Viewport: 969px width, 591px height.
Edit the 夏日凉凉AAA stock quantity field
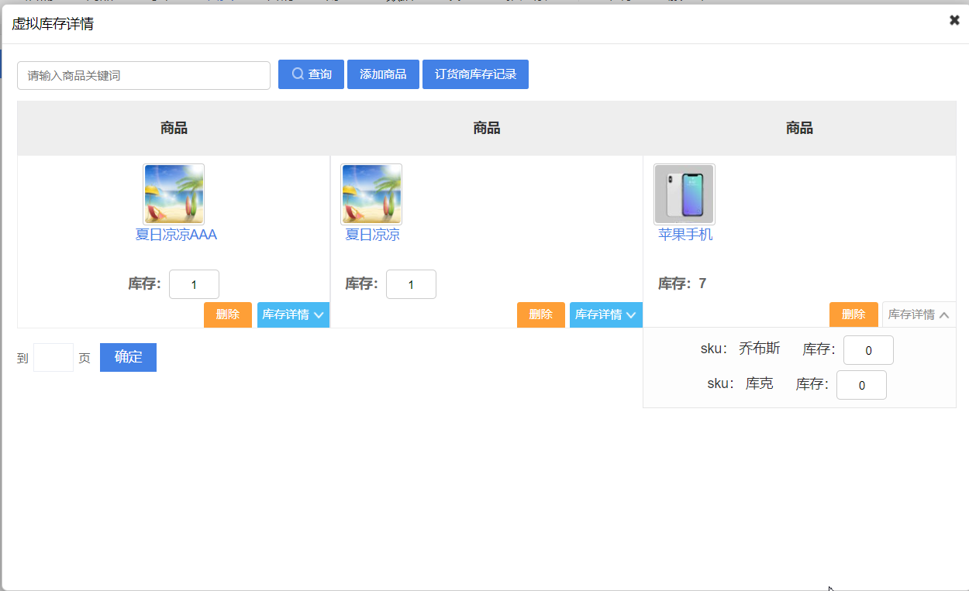point(194,284)
